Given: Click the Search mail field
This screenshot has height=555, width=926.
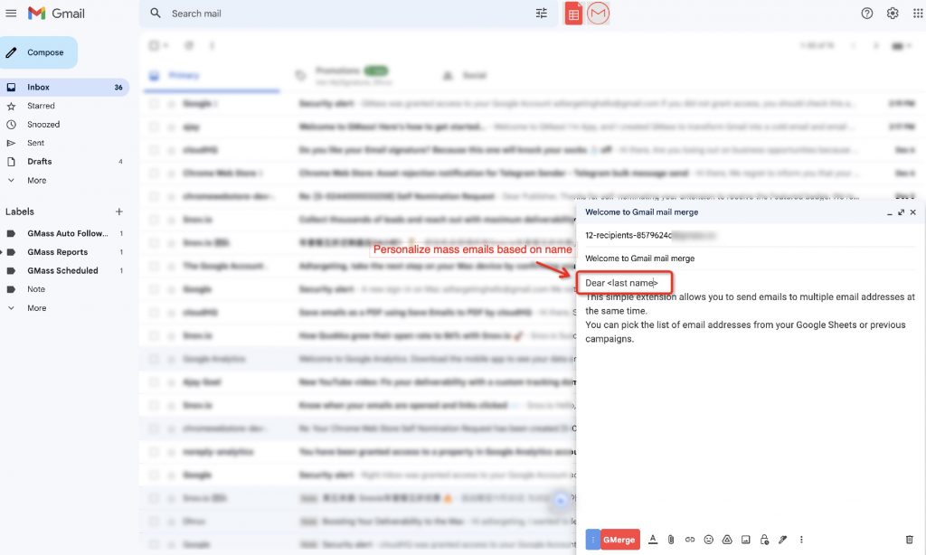Looking at the screenshot, I should [x=348, y=13].
